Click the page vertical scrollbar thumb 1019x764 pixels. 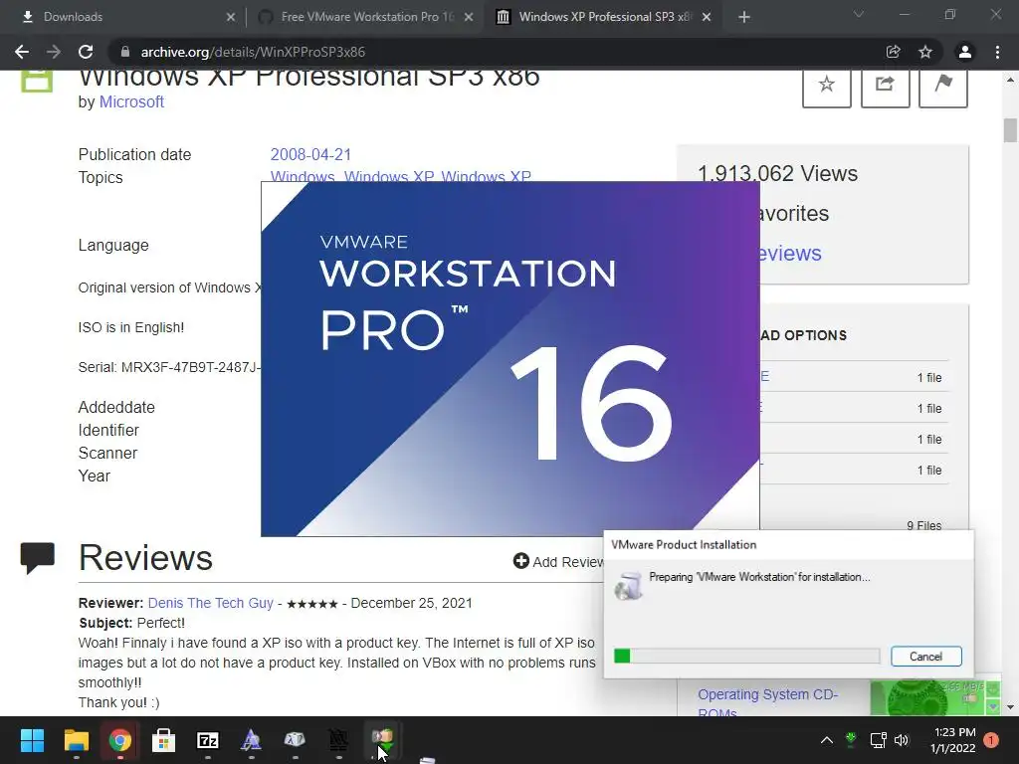(x=1010, y=130)
